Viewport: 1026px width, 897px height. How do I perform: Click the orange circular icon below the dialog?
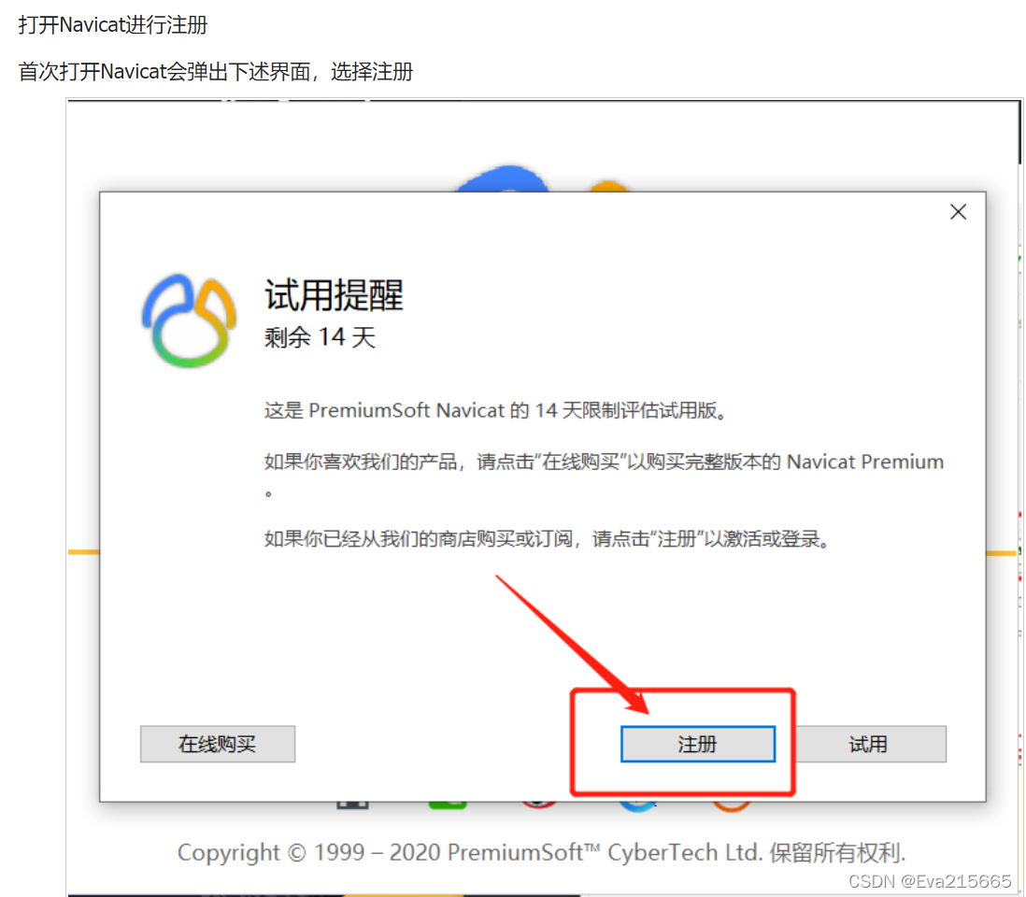(x=731, y=806)
